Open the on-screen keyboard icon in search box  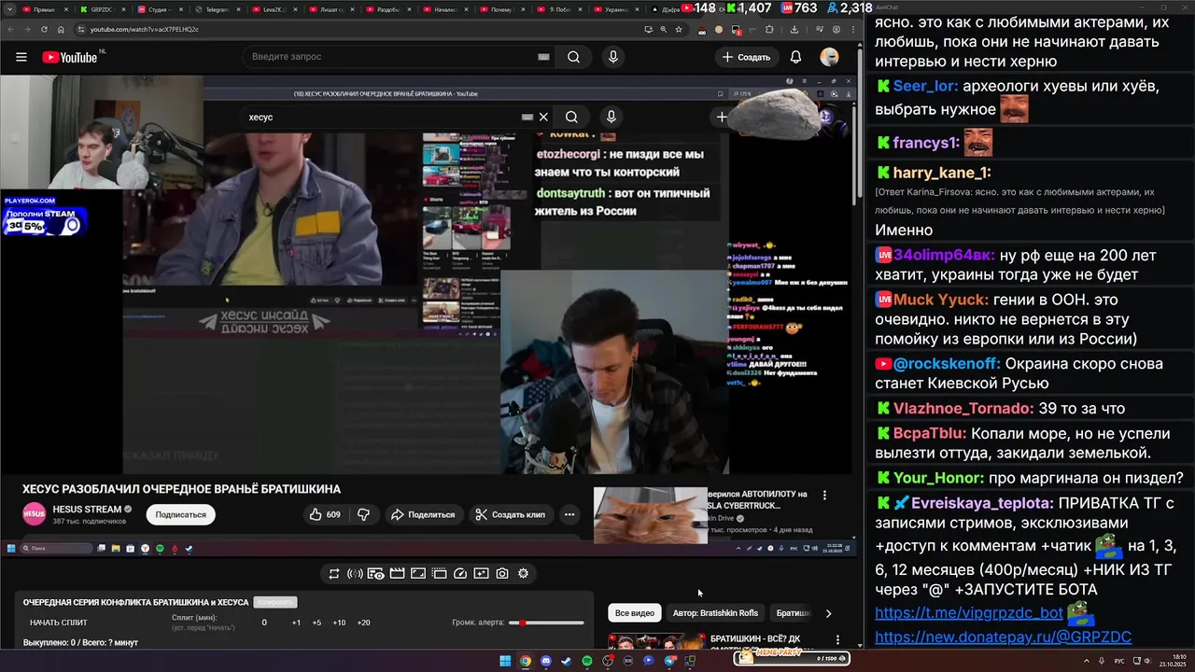(x=543, y=57)
